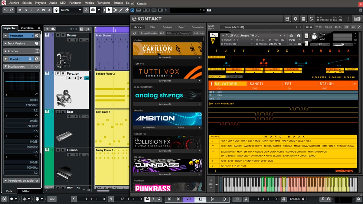The width and height of the screenshot is (363, 204).
Task: Open the instrument snapshot camera icon
Action: [291, 35]
